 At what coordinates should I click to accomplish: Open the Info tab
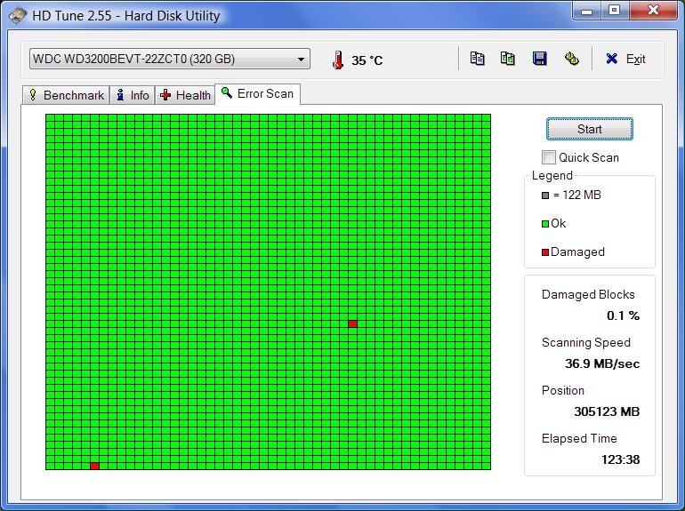click(132, 95)
